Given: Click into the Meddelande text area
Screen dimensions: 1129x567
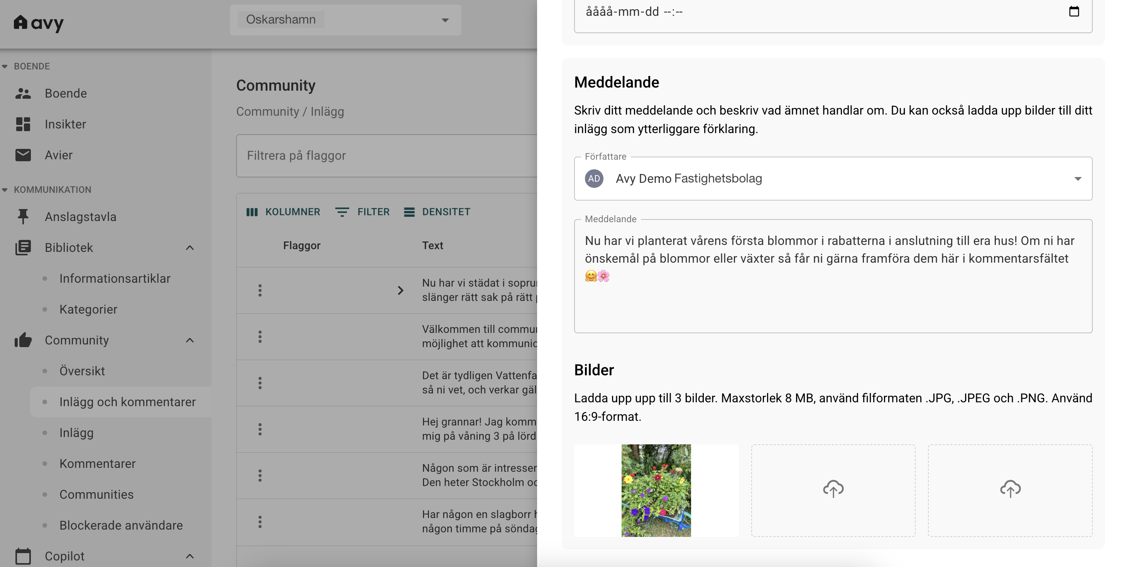Looking at the screenshot, I should tap(833, 276).
